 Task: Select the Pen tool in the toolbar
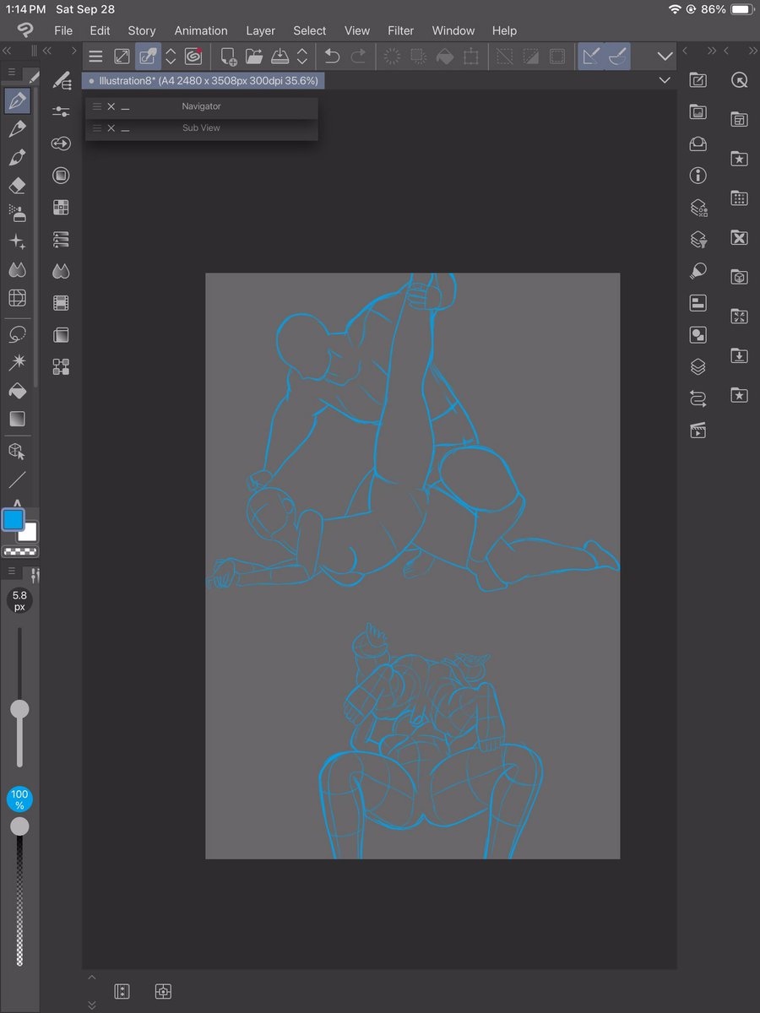(x=17, y=101)
